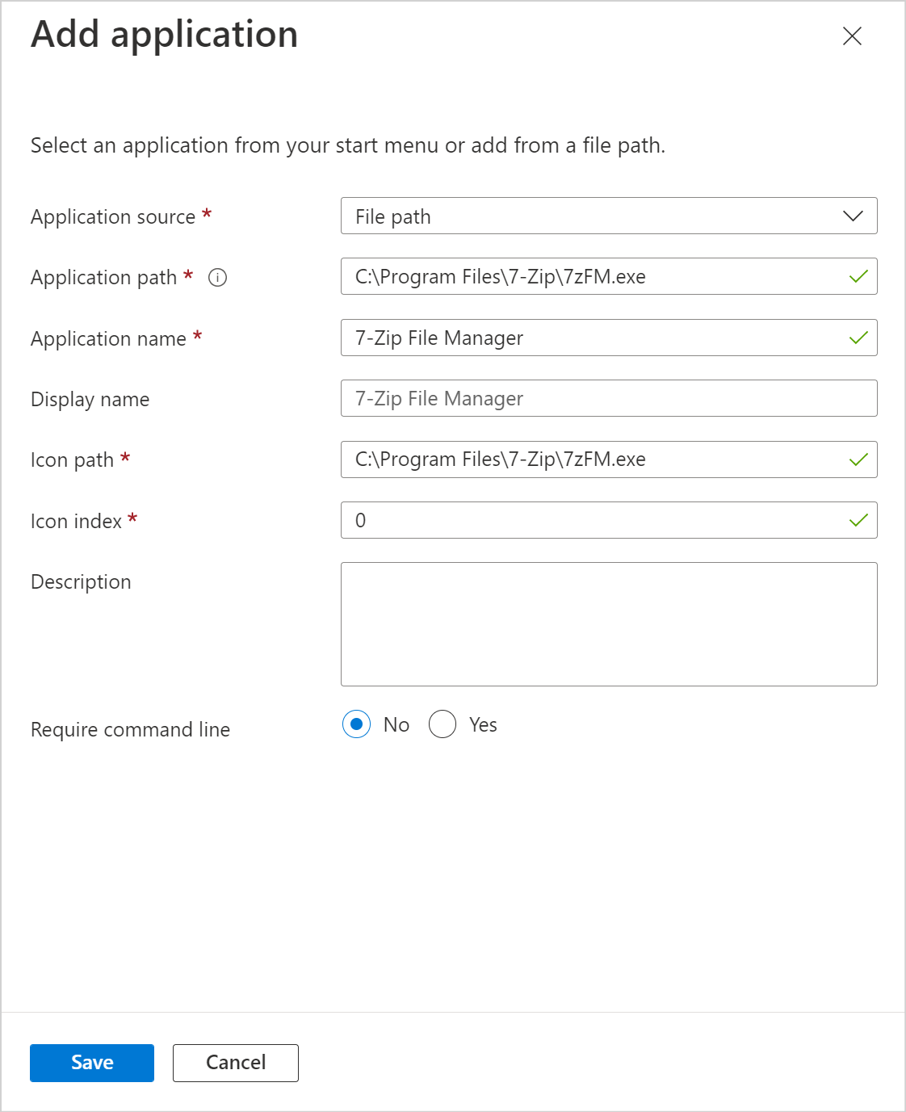Click inside the Description text area

pos(608,624)
